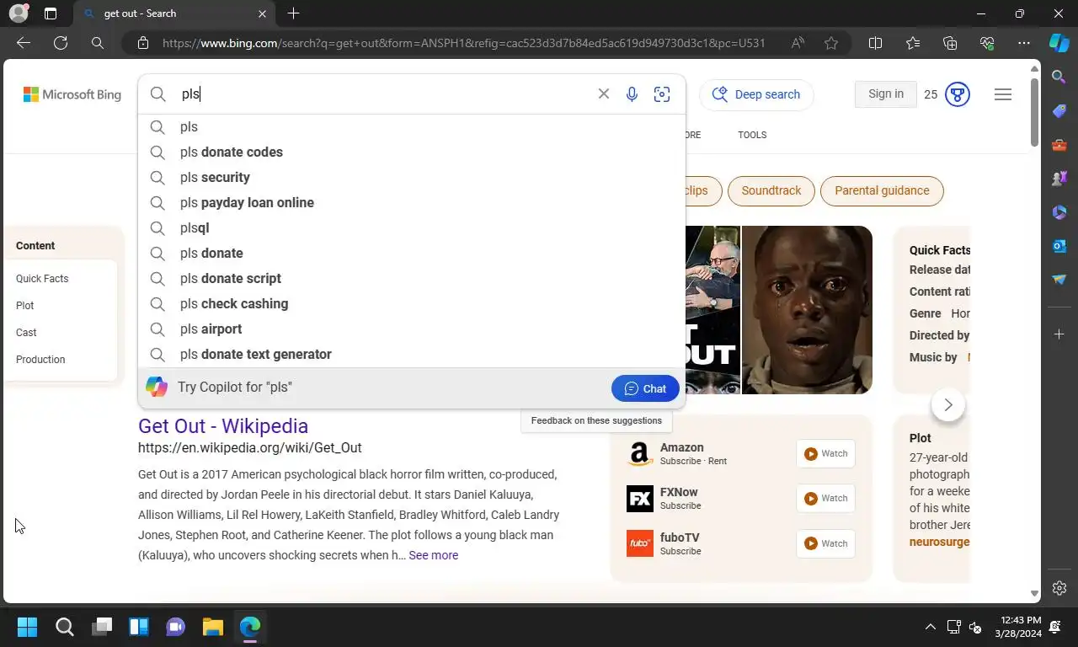Open the Collections icon
Image resolution: width=1078 pixels, height=647 pixels.
click(950, 43)
